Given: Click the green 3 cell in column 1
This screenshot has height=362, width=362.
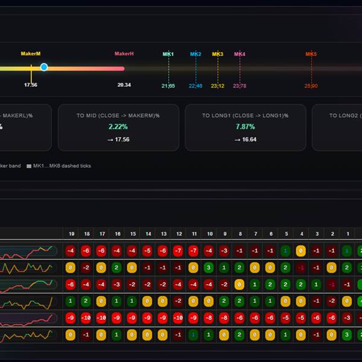Looking at the screenshot, I should (x=347, y=335).
